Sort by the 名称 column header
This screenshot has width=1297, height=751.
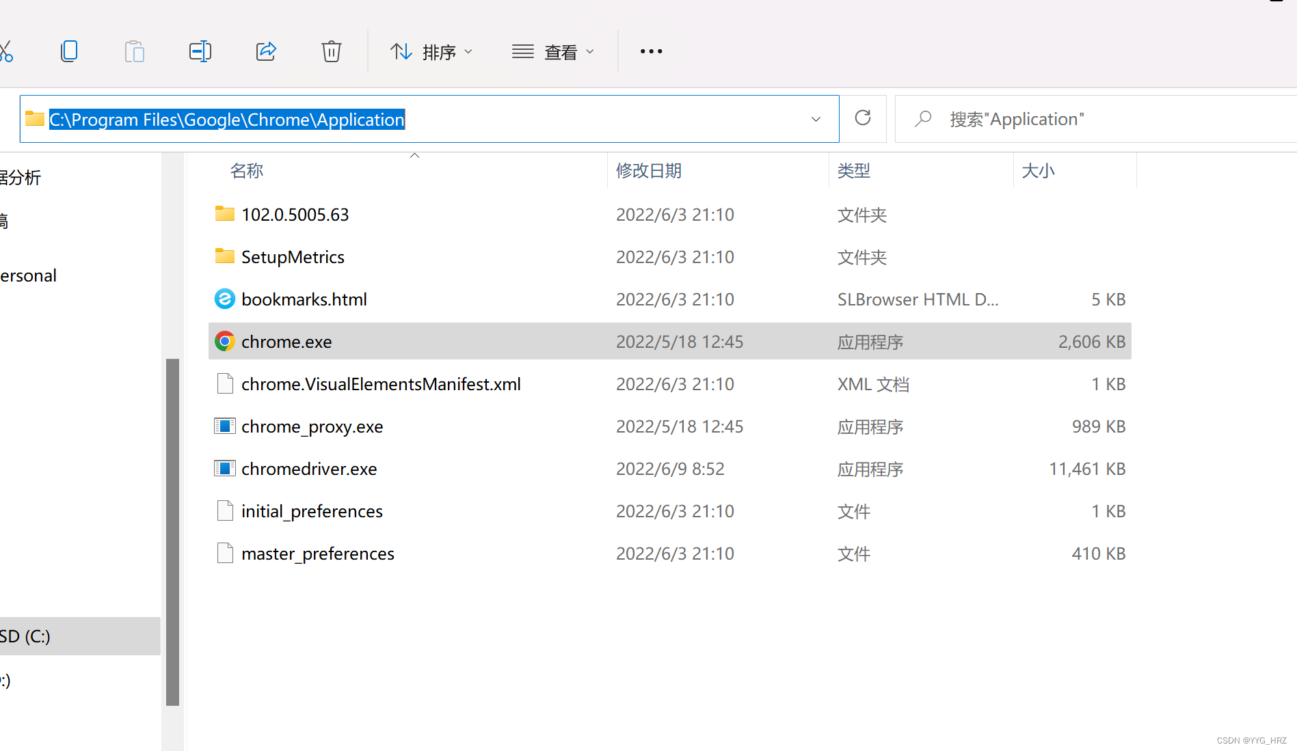[247, 171]
